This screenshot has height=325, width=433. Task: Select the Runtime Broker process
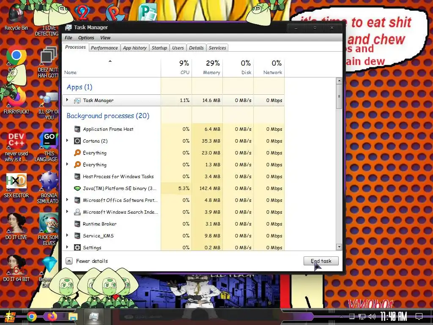tap(173, 224)
